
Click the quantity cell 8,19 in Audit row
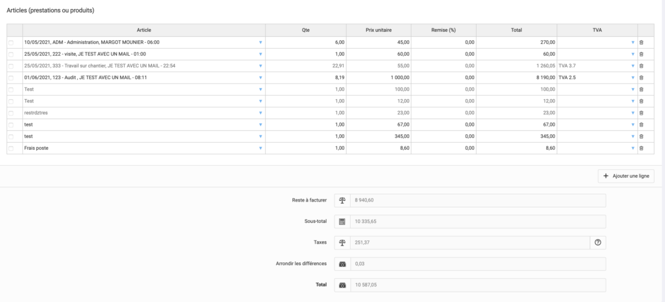(x=306, y=78)
